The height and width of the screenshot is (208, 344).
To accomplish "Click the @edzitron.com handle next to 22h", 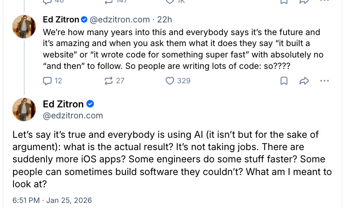I will click(x=119, y=19).
